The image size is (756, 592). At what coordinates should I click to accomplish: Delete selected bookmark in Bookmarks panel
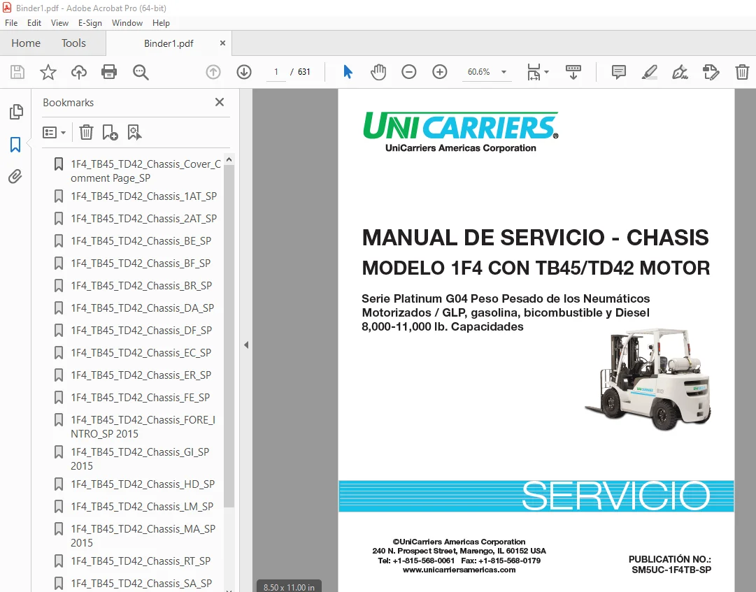86,132
